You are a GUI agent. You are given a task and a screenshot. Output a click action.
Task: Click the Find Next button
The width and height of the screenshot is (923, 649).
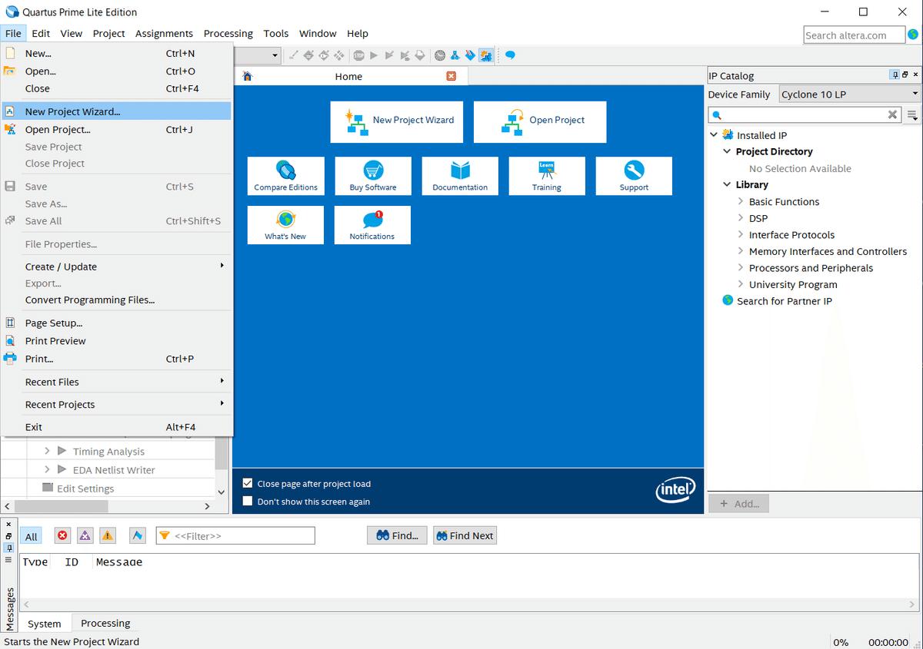[465, 535]
